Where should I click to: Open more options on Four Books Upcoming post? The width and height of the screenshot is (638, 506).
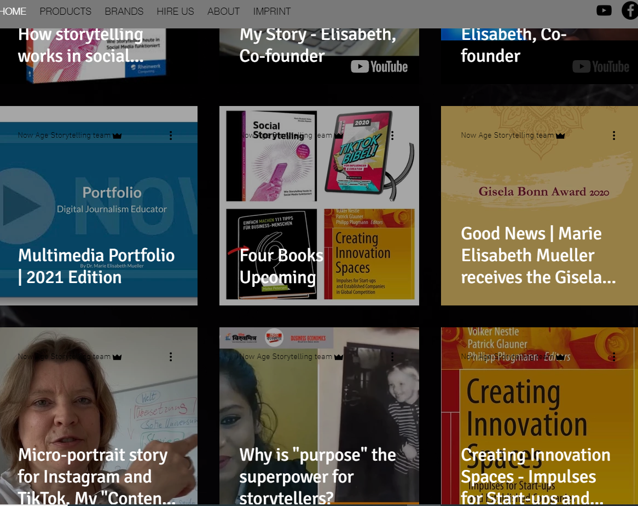(x=392, y=136)
